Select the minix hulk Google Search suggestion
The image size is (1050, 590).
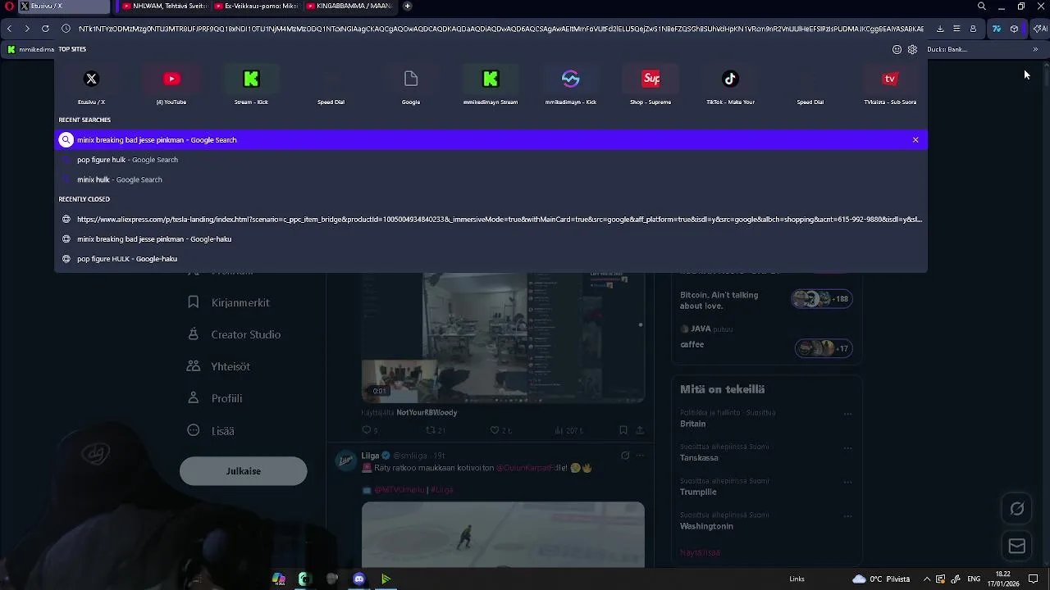point(491,179)
